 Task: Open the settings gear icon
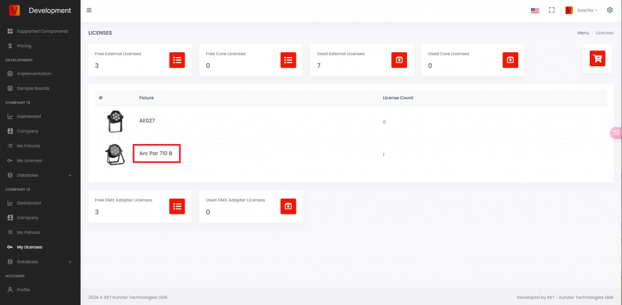pyautogui.click(x=610, y=10)
